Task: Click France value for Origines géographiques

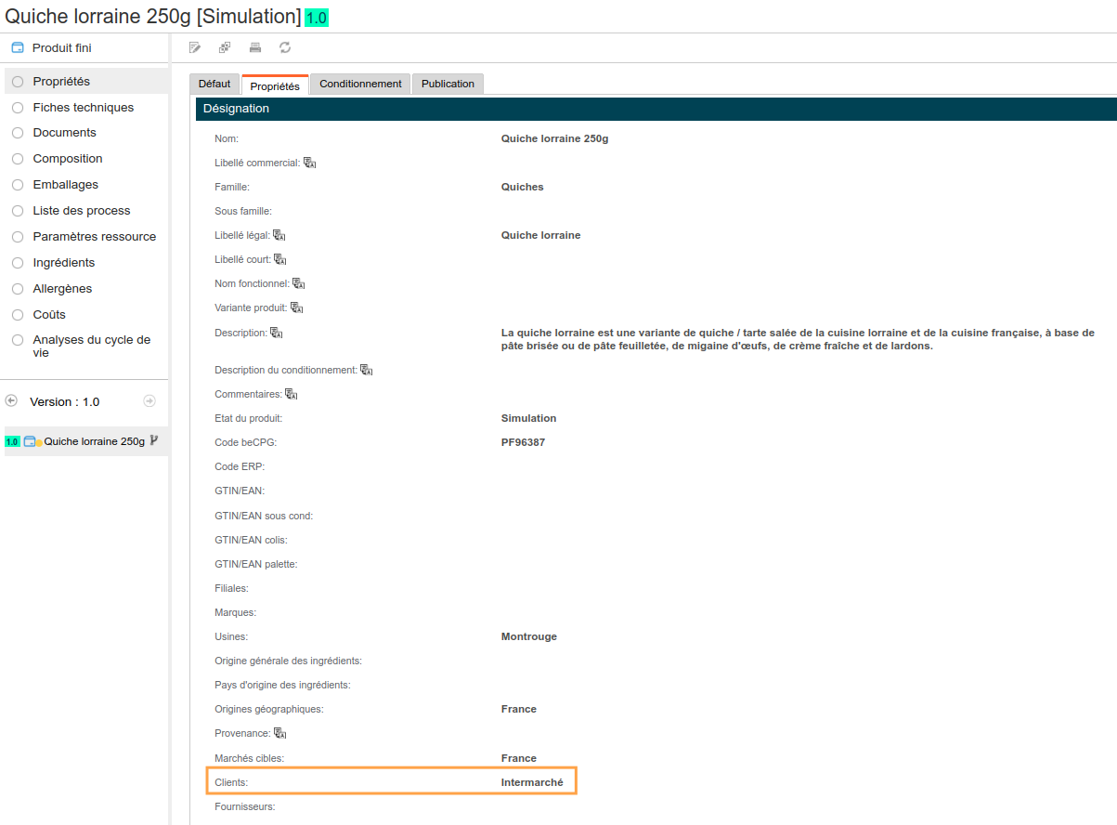Action: pos(519,709)
